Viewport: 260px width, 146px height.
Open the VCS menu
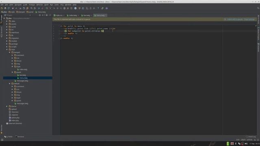pyautogui.click(x=62, y=5)
